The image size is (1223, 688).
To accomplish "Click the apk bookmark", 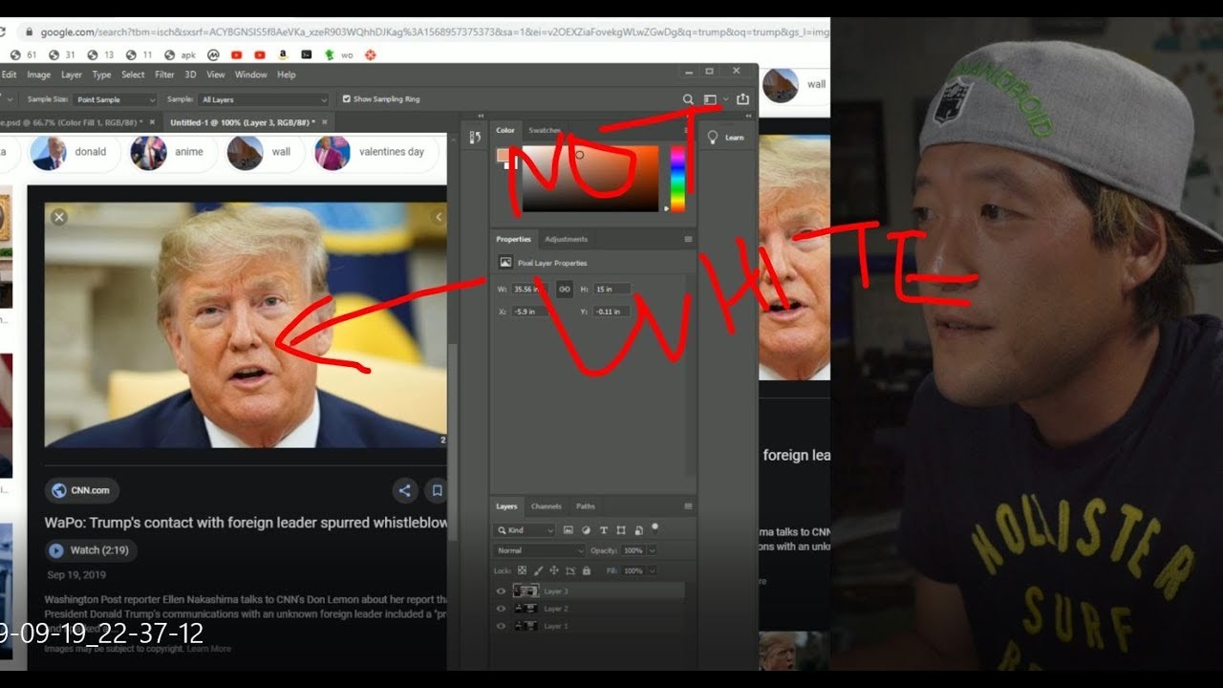I will [180, 55].
